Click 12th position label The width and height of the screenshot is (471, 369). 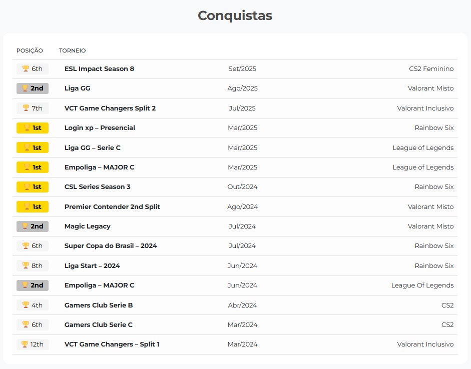[x=37, y=344]
